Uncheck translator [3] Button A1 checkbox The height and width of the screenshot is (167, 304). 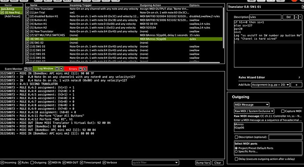pos(27,20)
